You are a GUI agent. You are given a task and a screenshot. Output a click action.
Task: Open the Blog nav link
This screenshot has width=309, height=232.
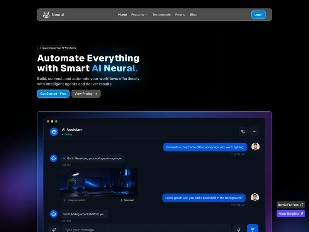(193, 15)
